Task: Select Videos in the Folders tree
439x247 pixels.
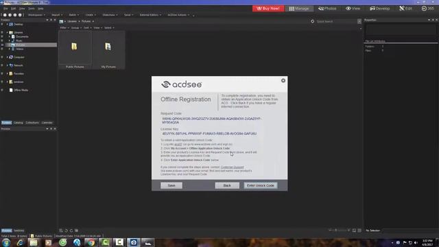Action: click(20, 49)
